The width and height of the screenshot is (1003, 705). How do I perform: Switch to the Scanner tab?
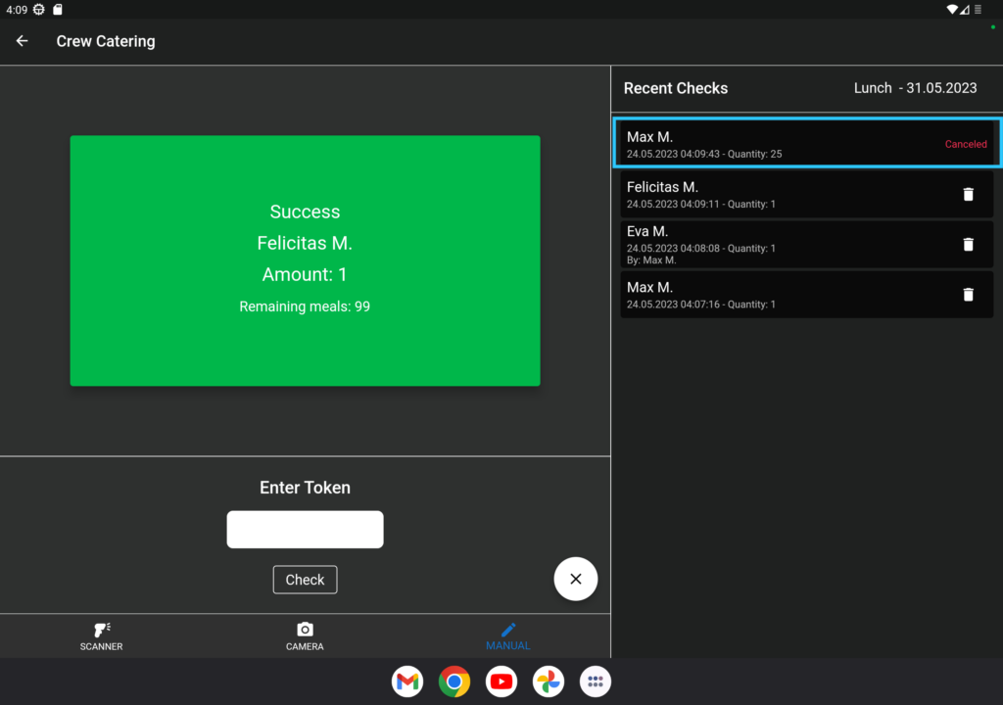pos(101,636)
